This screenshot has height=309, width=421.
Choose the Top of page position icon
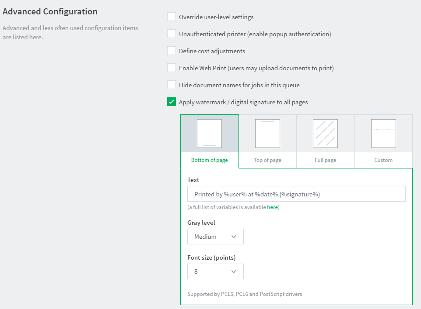(x=267, y=134)
